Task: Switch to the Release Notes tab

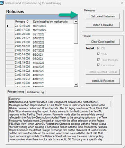Action: pyautogui.click(x=16, y=92)
